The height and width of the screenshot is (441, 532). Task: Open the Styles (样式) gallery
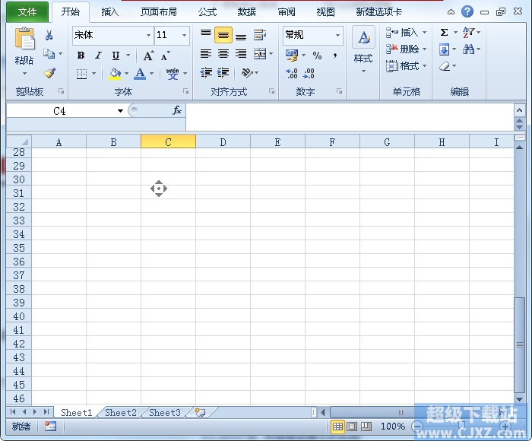[363, 49]
